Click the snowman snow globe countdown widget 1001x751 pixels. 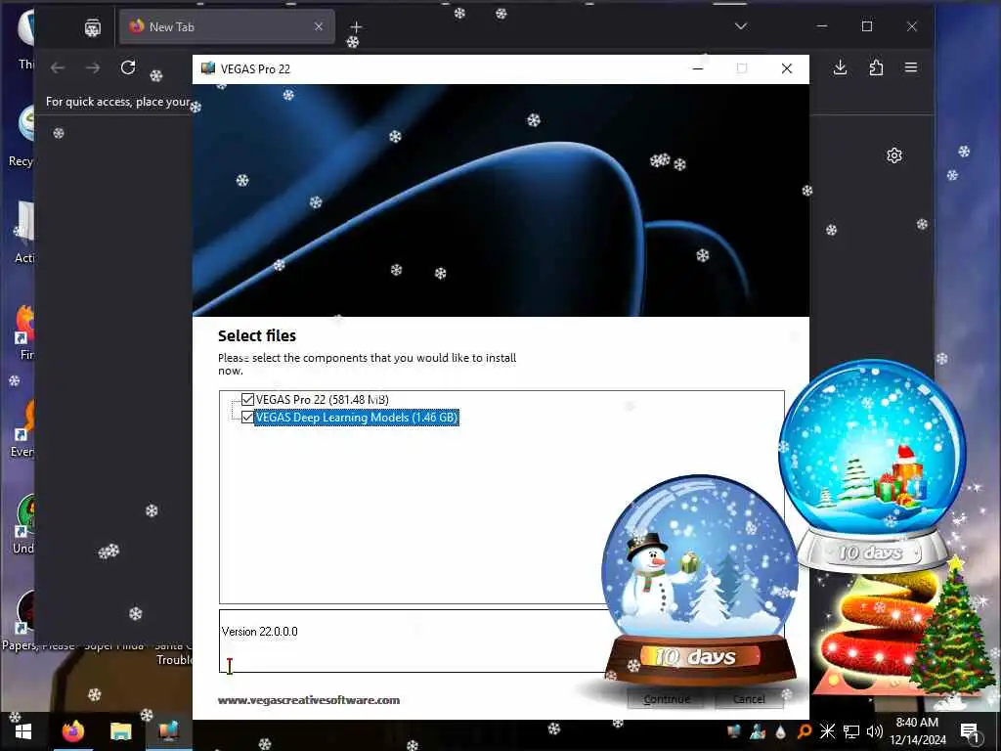coord(699,578)
